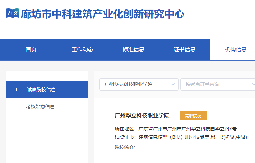Click the address 广东省广州市广州市广州华立科技园华立路7号
This screenshot has height=163, width=255.
point(187,129)
